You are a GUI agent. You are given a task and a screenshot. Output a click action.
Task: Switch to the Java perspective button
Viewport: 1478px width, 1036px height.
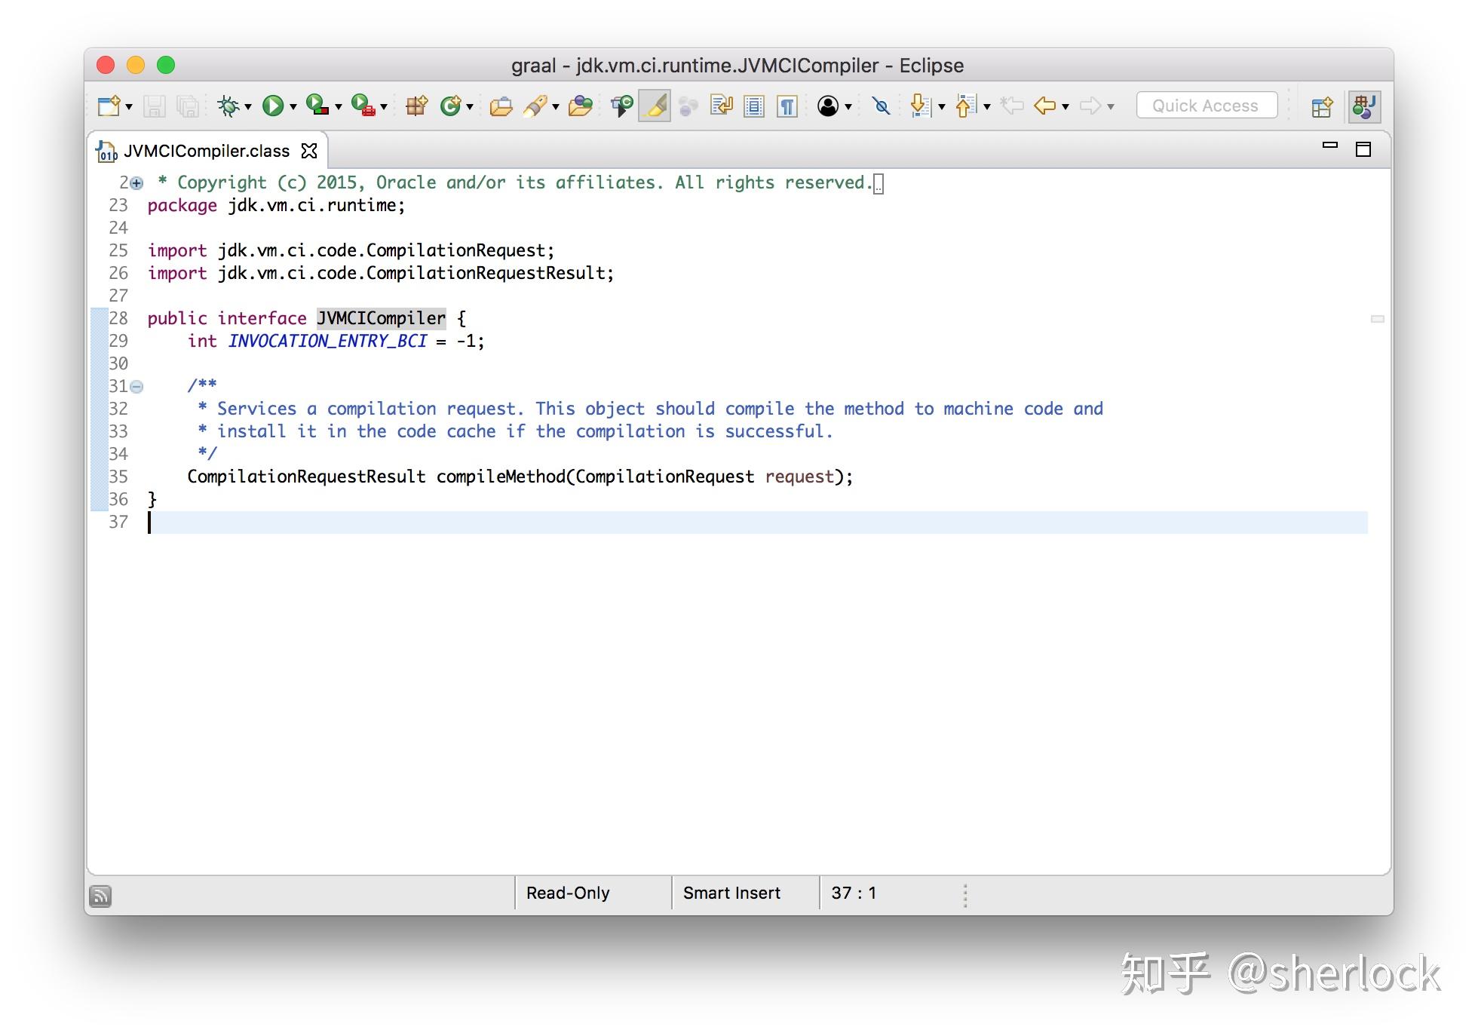[x=1364, y=106]
